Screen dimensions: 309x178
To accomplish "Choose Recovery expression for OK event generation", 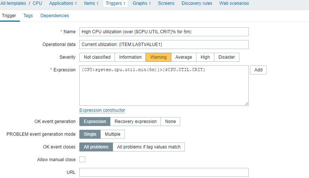I will coord(135,122).
